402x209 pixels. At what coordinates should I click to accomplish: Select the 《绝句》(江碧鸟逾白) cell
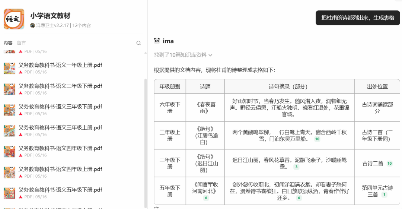(x=205, y=135)
